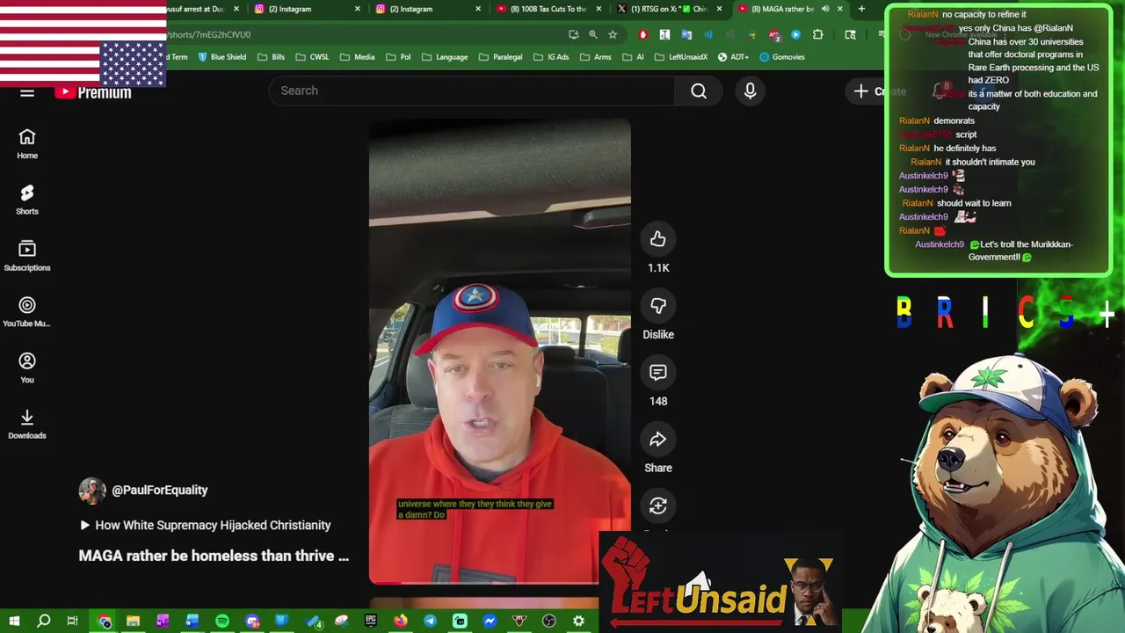Viewport: 1125px width, 633px height.
Task: Open the ADT+ bookmark
Action: 733,57
